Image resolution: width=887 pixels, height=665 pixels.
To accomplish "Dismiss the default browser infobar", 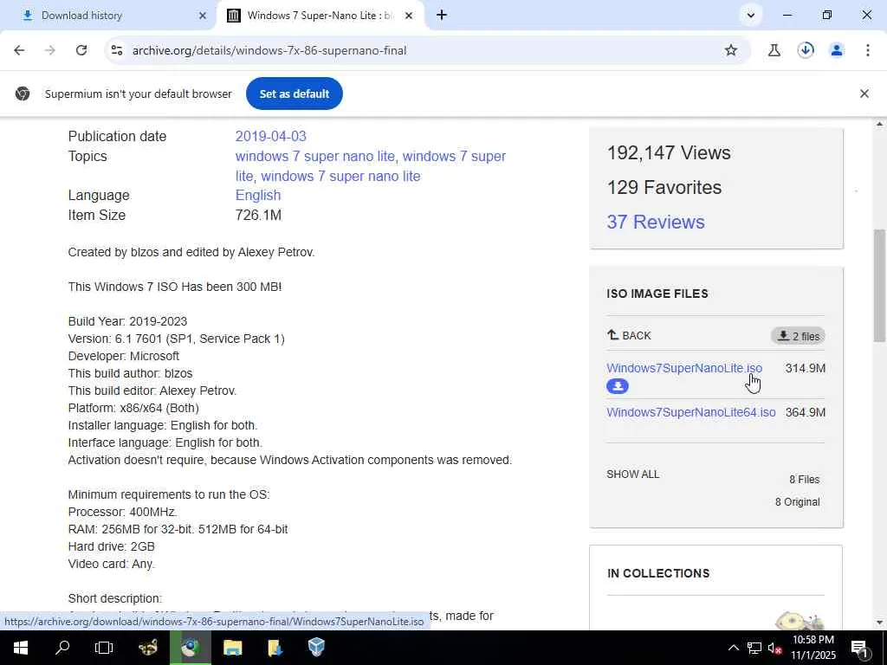I will [x=864, y=94].
